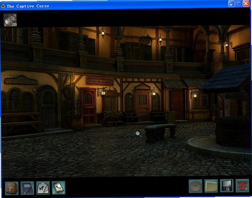Click The Captive Curse title bar icon
This screenshot has height=198, width=252.
[3, 6]
